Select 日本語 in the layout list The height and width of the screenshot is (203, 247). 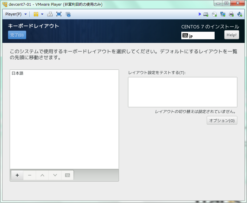(x=18, y=73)
